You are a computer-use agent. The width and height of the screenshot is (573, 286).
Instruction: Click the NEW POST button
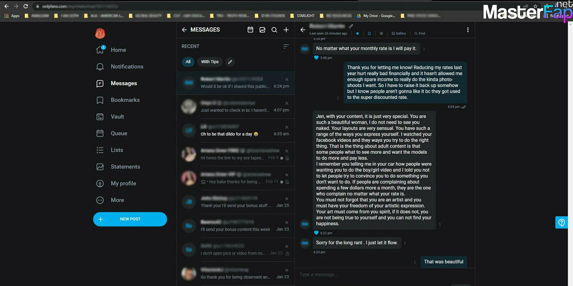coord(130,219)
